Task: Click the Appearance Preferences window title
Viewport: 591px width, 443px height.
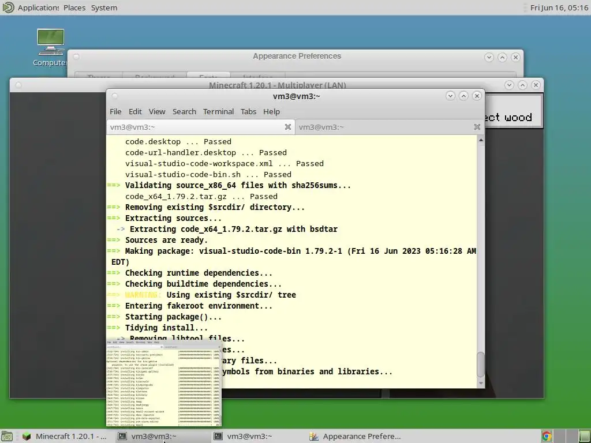Action: tap(297, 56)
